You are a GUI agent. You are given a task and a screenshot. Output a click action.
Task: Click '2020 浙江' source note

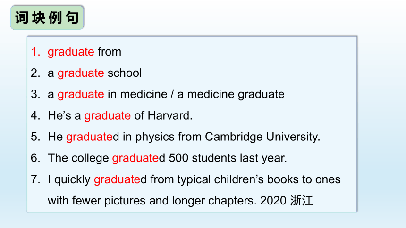click(287, 201)
